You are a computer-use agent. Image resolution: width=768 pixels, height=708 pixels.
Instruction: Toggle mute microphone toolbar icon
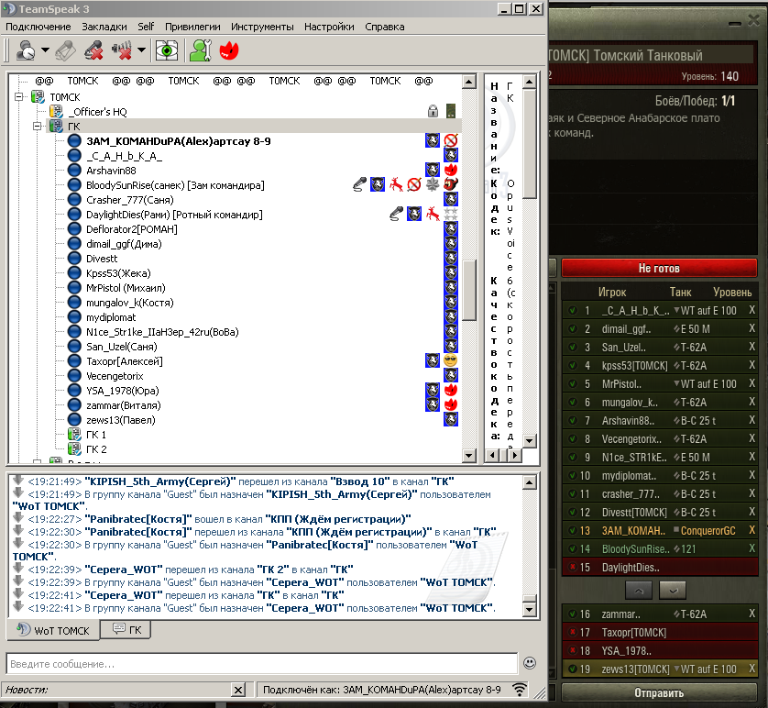tap(93, 50)
